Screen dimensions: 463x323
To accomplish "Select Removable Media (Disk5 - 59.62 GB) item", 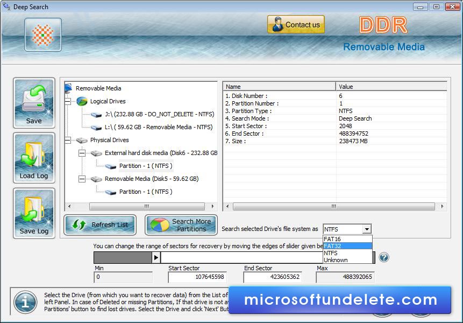I will (x=152, y=179).
